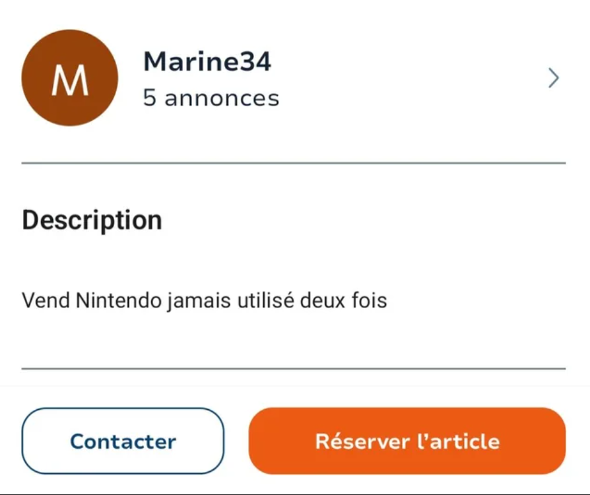Click the divider line below description text
This screenshot has height=495, width=590.
point(294,368)
